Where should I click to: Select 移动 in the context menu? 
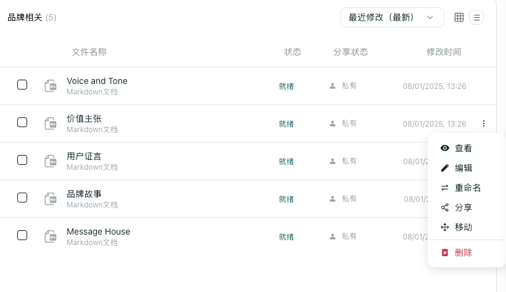coord(463,227)
